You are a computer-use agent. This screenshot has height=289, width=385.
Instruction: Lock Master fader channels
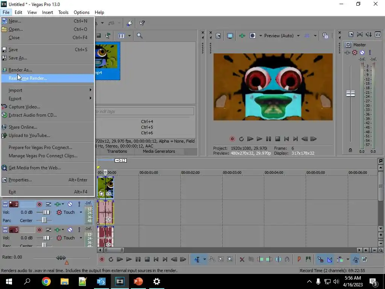[x=350, y=150]
